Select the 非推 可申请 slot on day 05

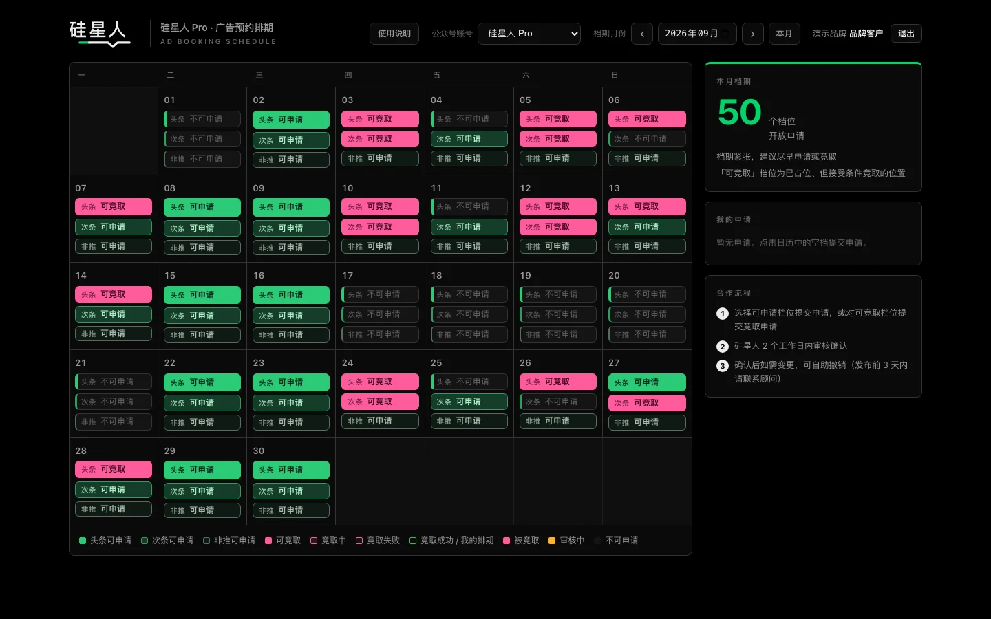point(558,158)
